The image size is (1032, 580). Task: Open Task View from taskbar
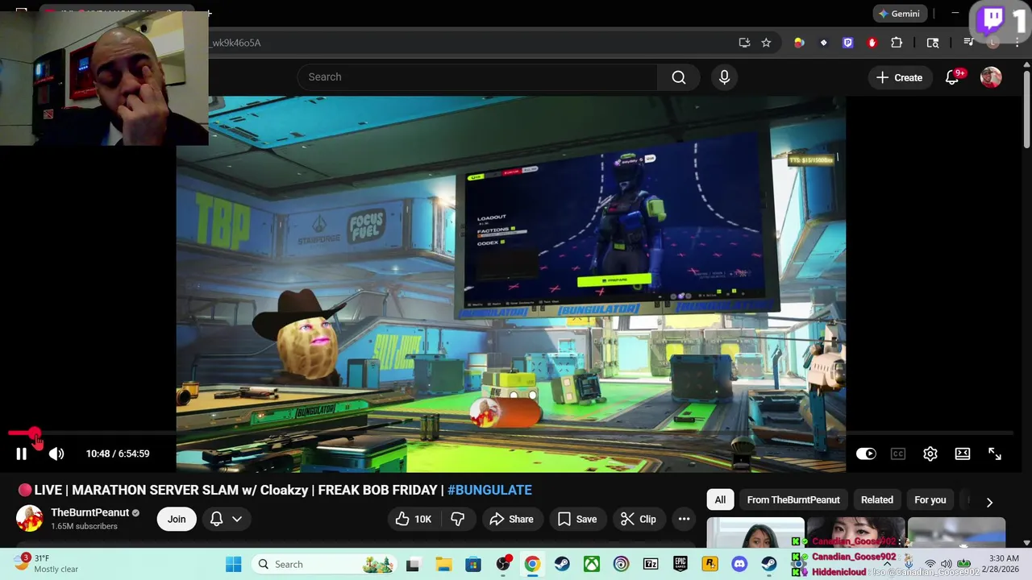(413, 565)
